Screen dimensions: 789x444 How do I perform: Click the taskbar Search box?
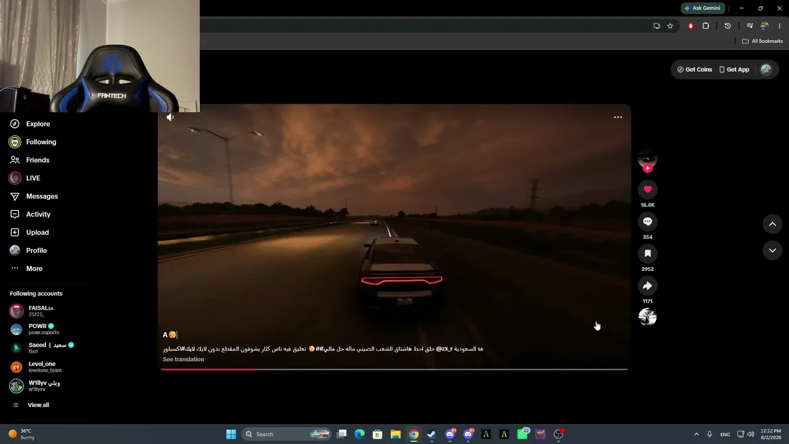(x=287, y=434)
